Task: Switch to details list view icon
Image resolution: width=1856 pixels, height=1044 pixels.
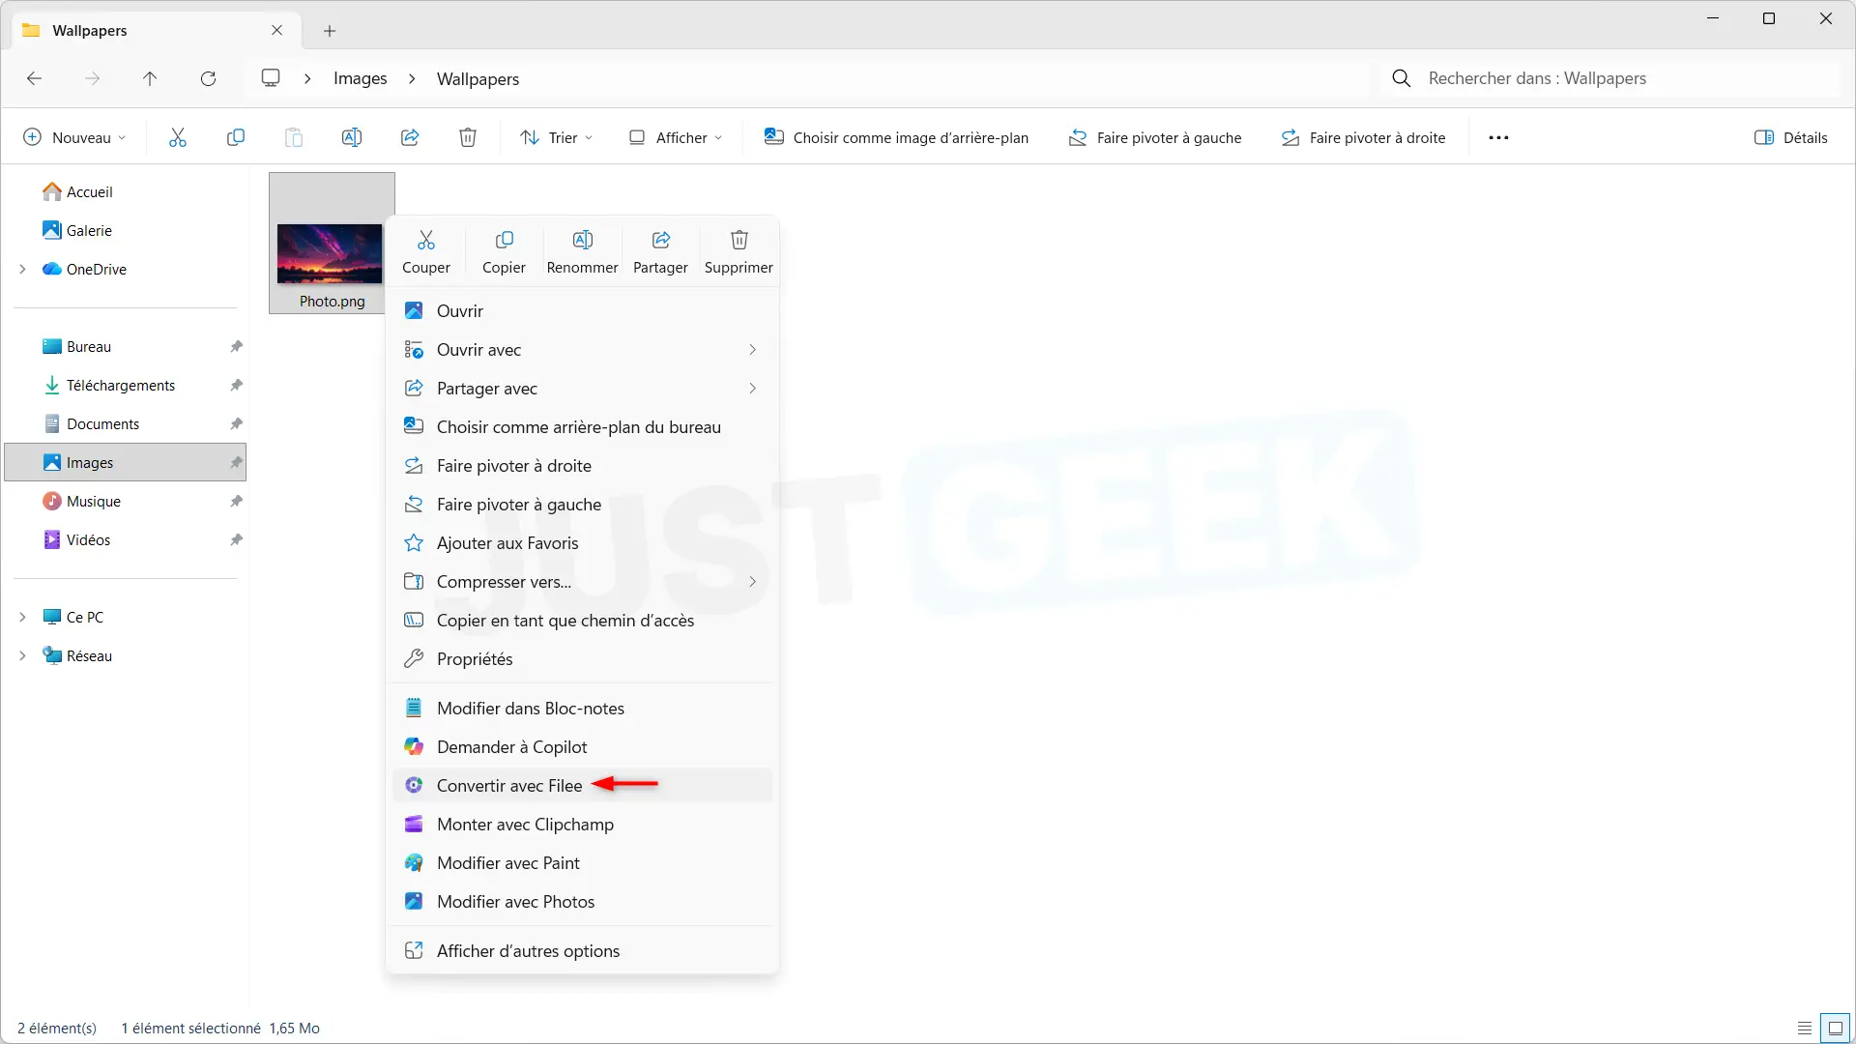Action: pyautogui.click(x=1805, y=1028)
